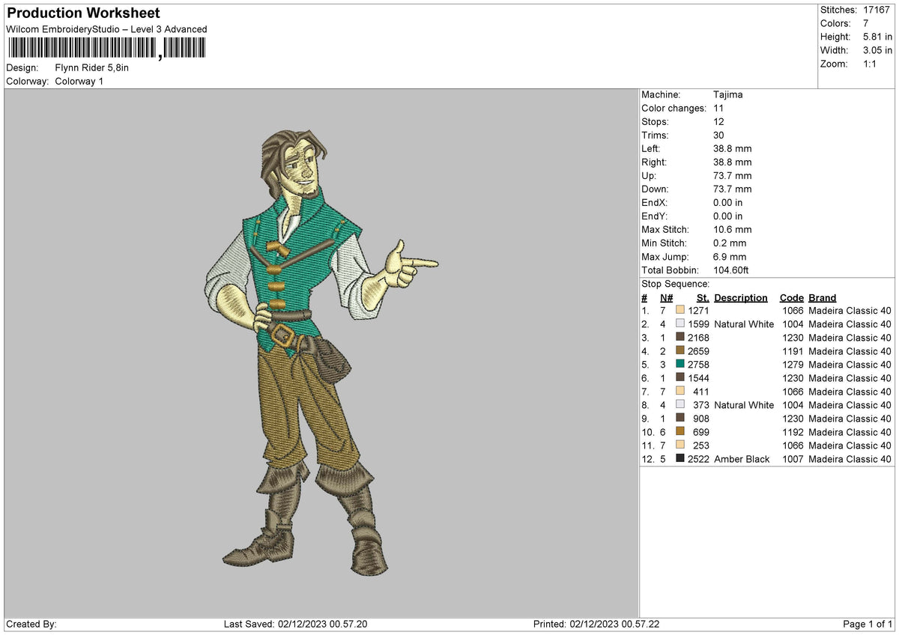Click the barcode under the software name

point(106,49)
